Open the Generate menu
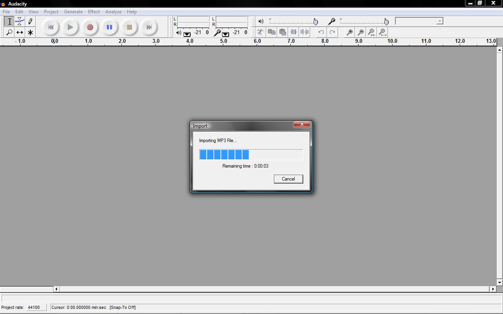503x314 pixels. pos(73,12)
